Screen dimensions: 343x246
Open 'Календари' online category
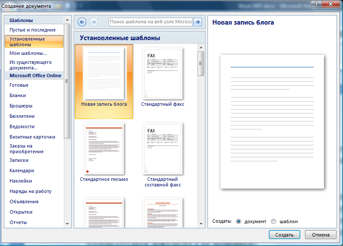coord(22,170)
